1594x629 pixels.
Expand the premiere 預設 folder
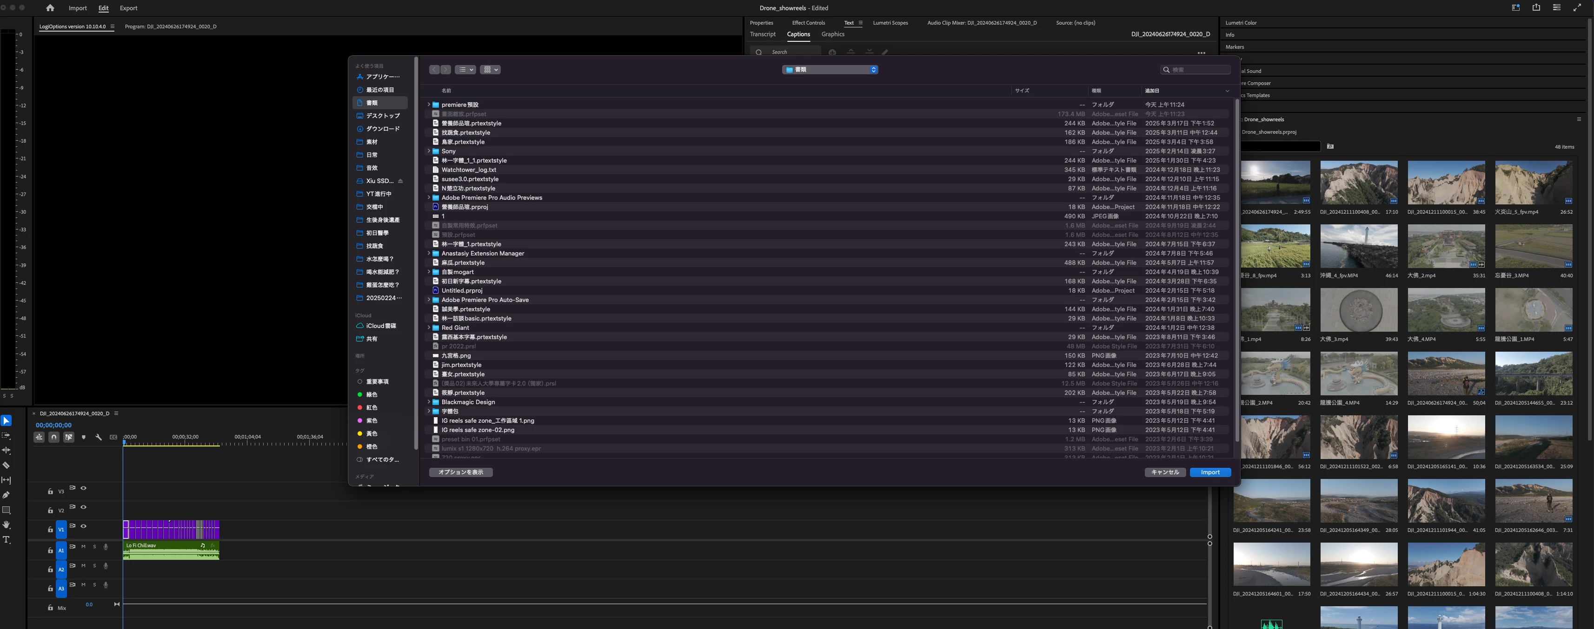pos(428,105)
